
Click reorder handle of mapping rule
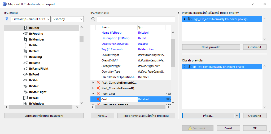[x=185, y=19]
